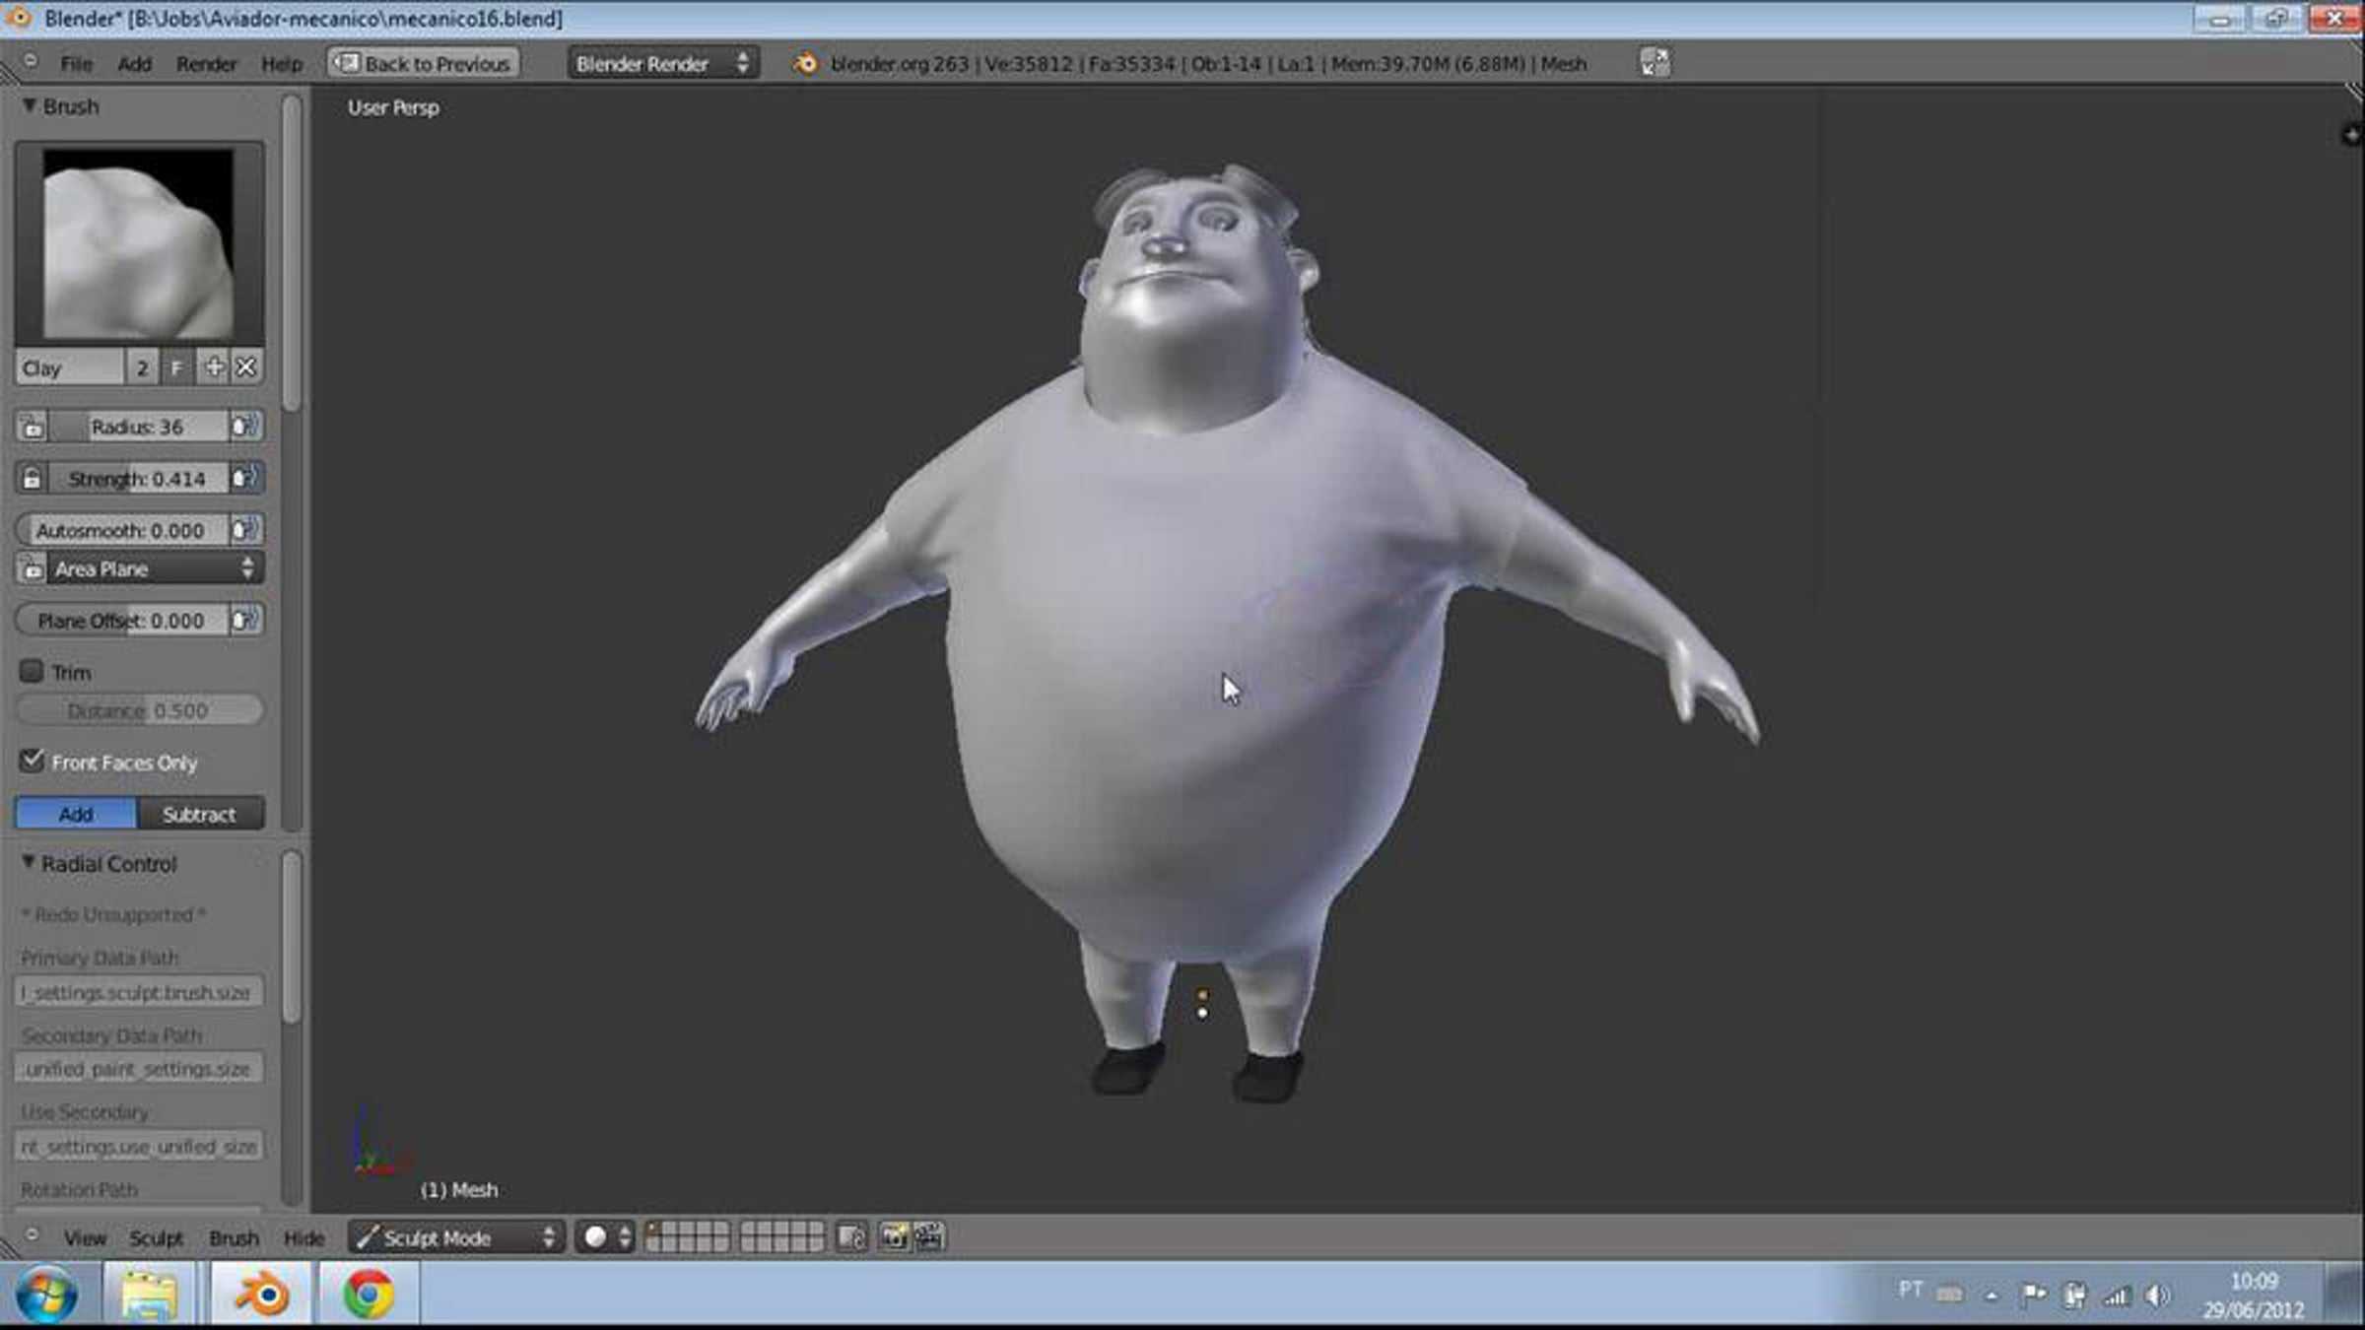This screenshot has height=1330, width=2365.
Task: Adjust the Trim Distance slider
Action: [139, 710]
